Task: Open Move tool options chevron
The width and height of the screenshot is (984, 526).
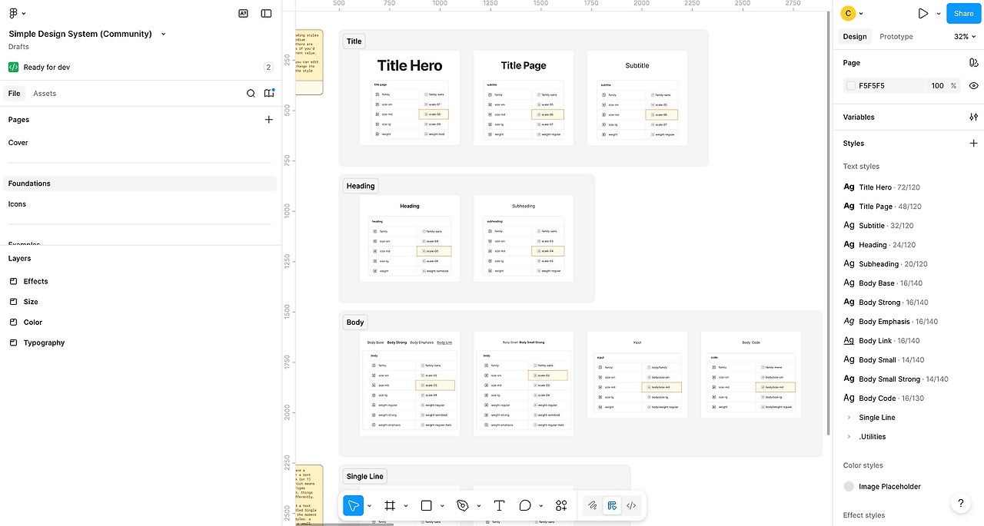Action: (x=369, y=506)
